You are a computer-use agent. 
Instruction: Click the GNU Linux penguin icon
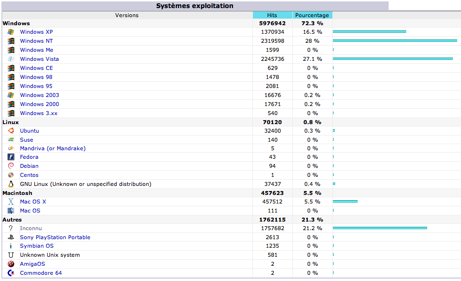(x=10, y=184)
